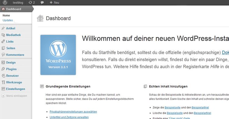Open Beispielartikel link in Lösche die row
The image size is (229, 119).
tap(202, 113)
